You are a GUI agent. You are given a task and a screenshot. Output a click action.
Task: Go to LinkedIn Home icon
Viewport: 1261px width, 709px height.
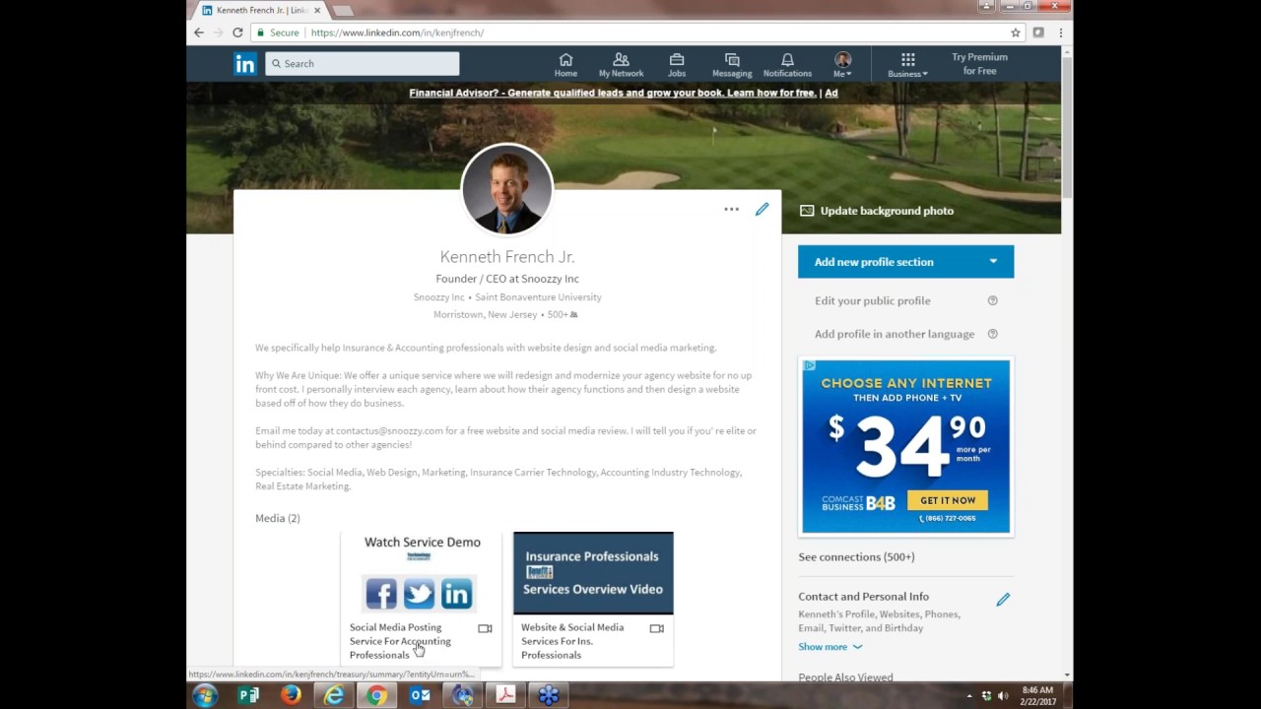pos(565,65)
